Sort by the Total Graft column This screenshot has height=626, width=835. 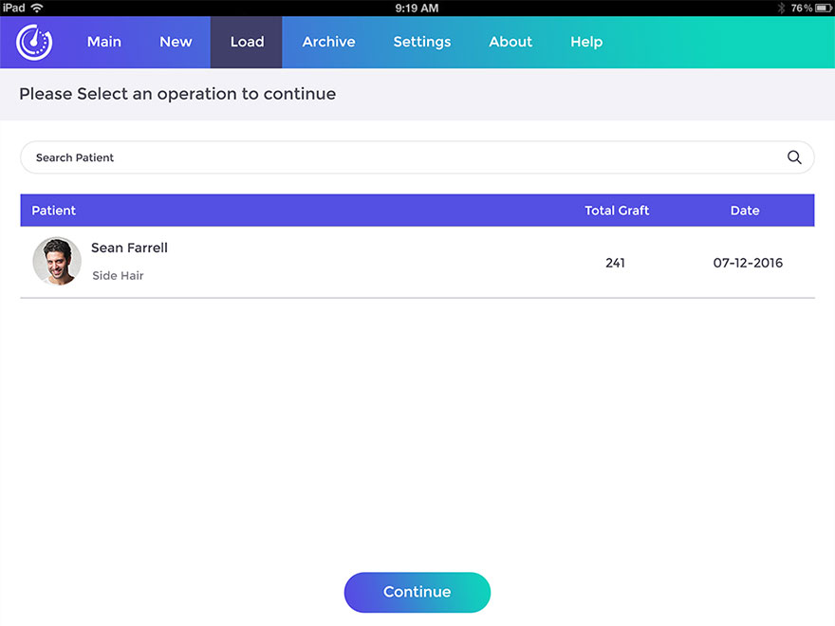(x=617, y=211)
